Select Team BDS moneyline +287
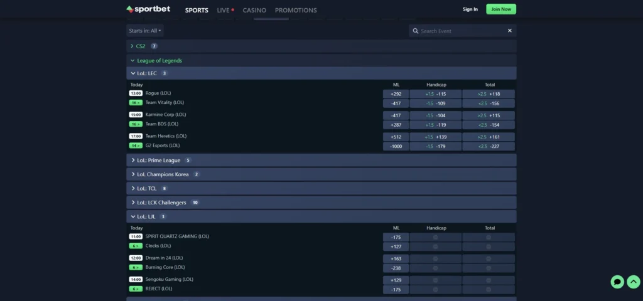The image size is (643, 301). pos(396,125)
